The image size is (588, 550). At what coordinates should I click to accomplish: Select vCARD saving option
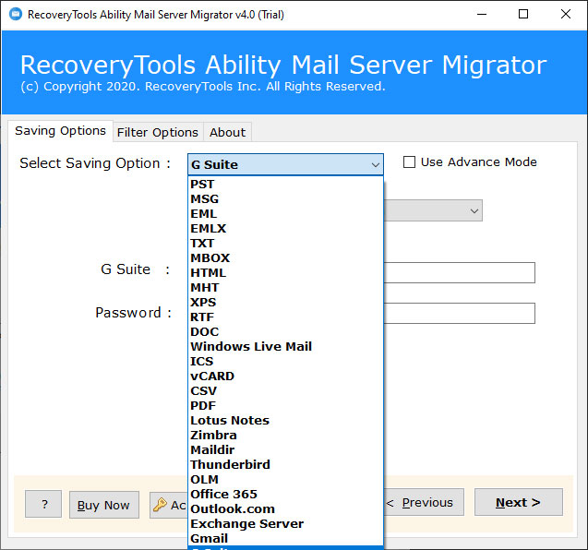pos(285,376)
